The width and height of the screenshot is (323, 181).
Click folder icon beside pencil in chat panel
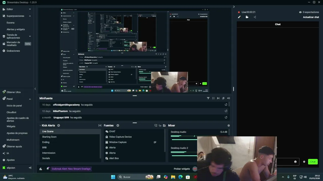(247, 17)
